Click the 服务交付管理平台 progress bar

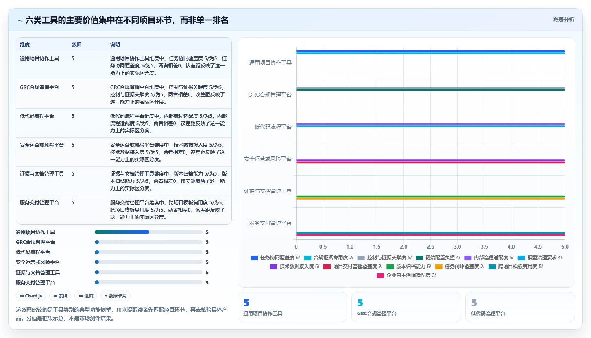tap(148, 282)
